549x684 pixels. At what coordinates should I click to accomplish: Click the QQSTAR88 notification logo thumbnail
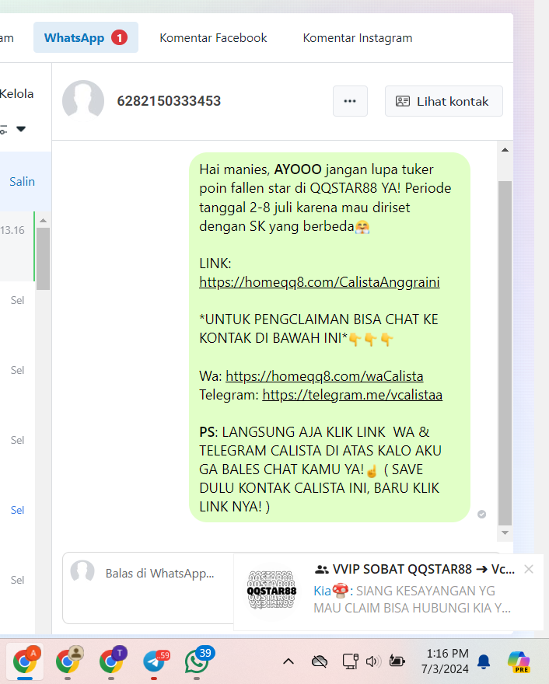click(271, 590)
